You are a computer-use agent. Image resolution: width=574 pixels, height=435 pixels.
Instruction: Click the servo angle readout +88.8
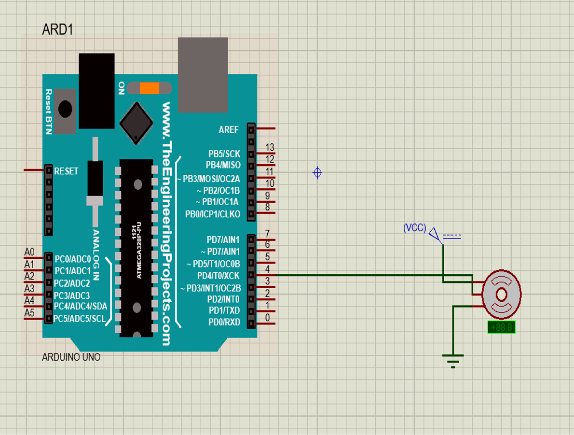tap(502, 327)
